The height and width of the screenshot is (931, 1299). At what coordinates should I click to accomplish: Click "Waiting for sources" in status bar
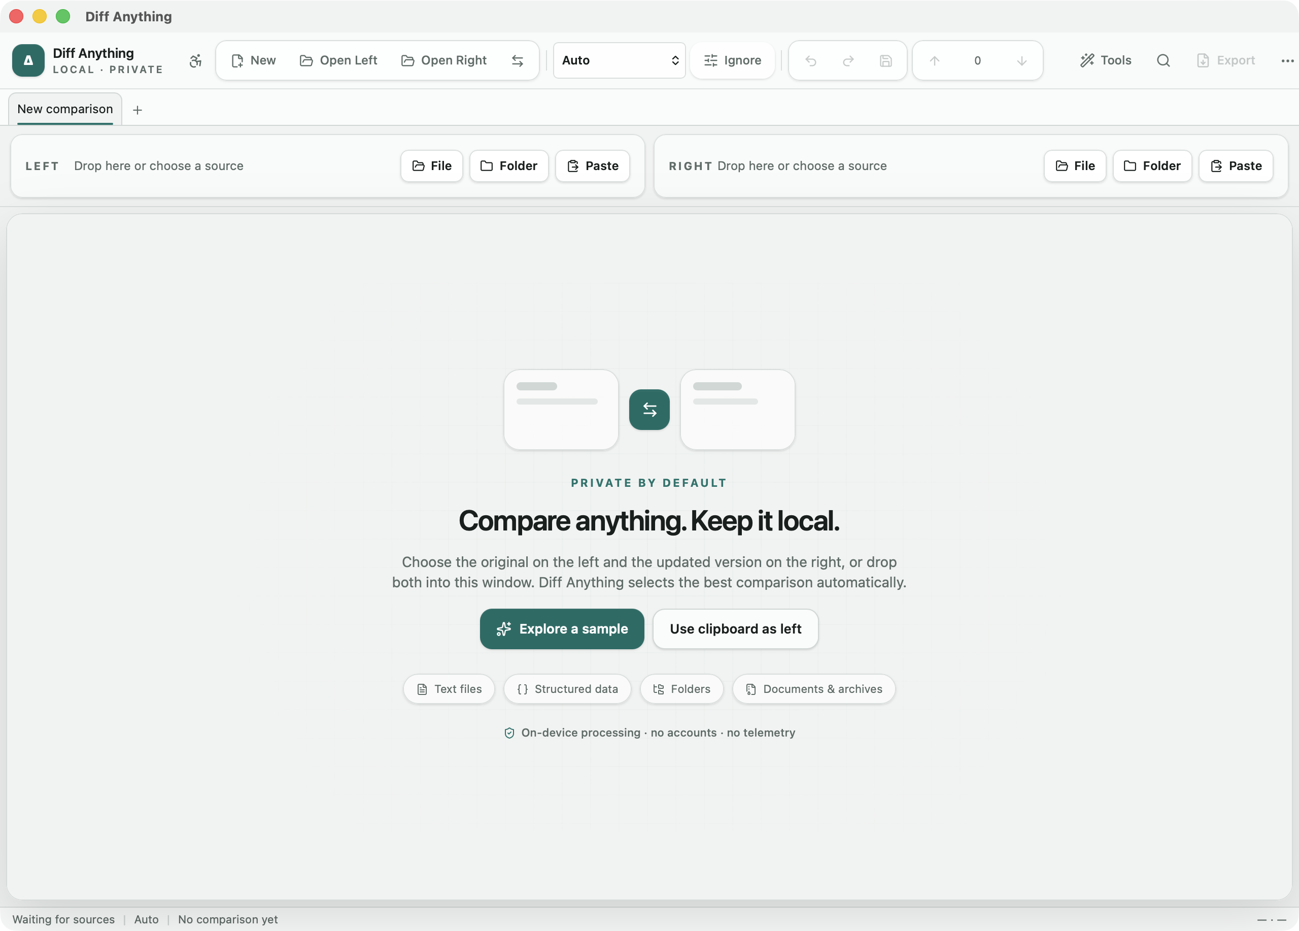[63, 919]
